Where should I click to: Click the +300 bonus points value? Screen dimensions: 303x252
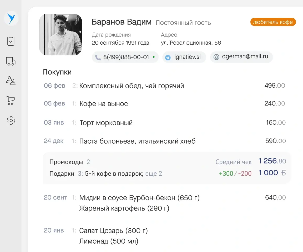coord(226,174)
